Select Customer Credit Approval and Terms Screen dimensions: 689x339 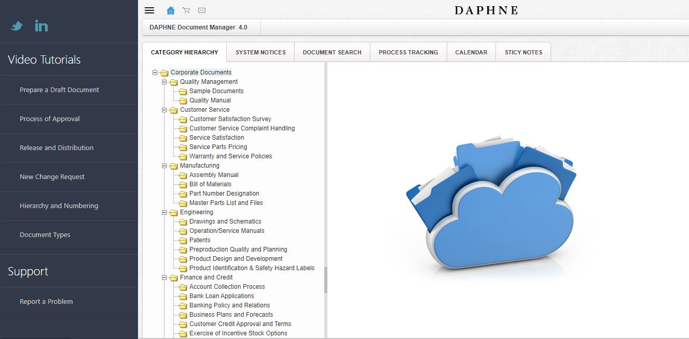tap(240, 324)
